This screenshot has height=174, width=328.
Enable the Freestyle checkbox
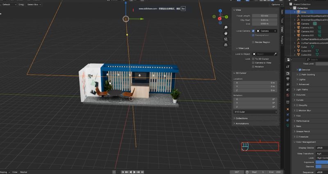click(297, 137)
